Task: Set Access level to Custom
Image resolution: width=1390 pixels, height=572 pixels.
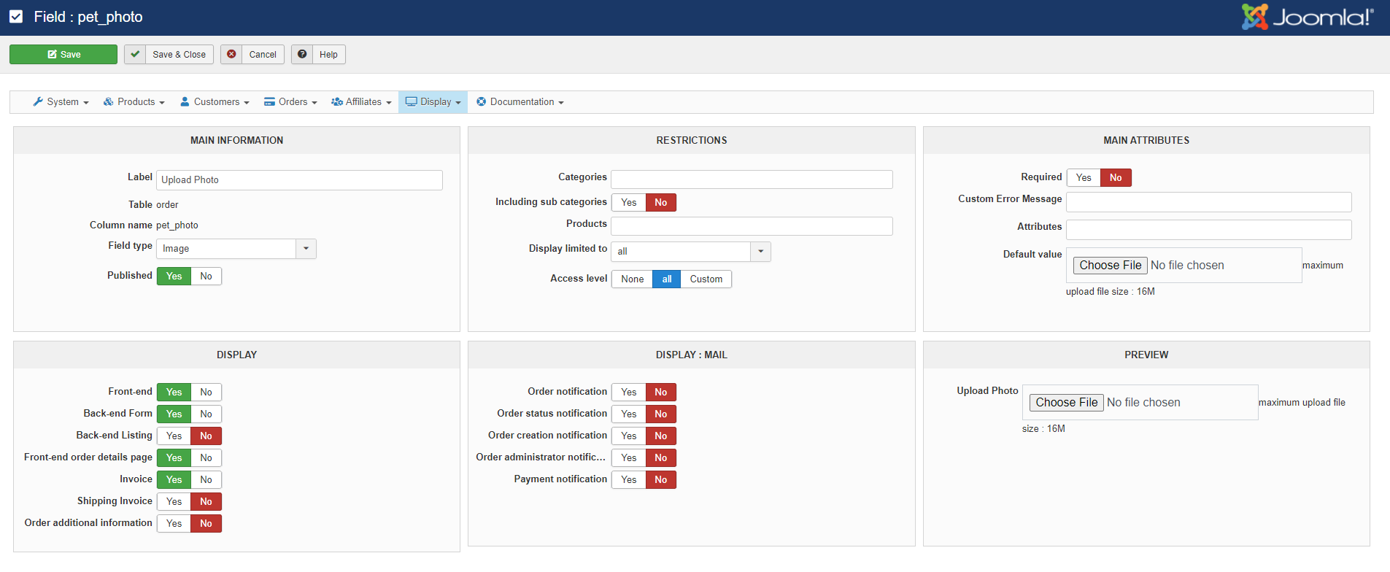Action: pyautogui.click(x=706, y=279)
